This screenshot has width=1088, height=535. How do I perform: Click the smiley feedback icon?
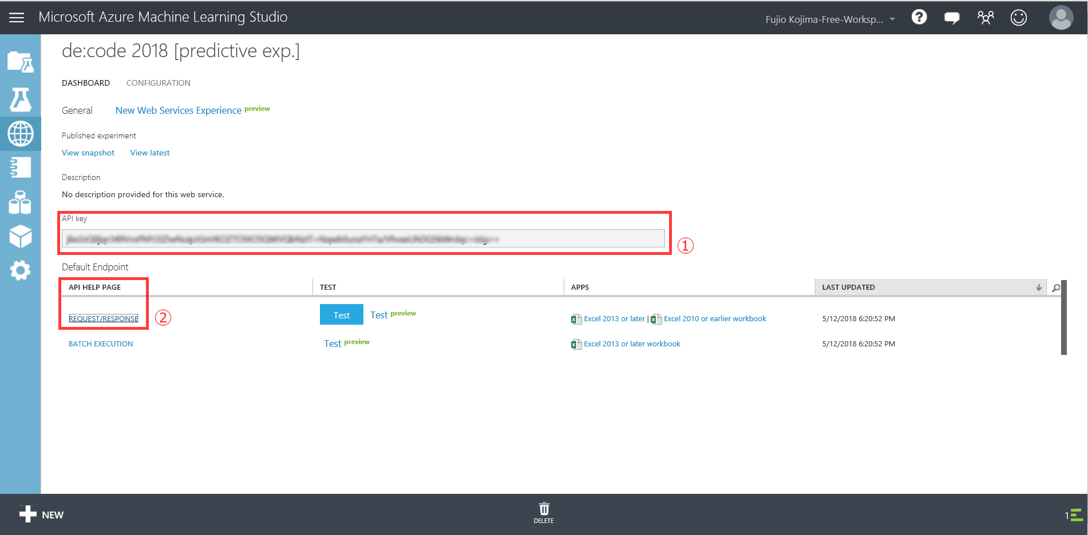(1019, 18)
